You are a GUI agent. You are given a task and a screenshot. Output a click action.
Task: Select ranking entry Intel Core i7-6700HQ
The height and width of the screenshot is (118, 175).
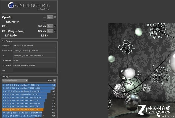pyautogui.click(x=29, y=104)
